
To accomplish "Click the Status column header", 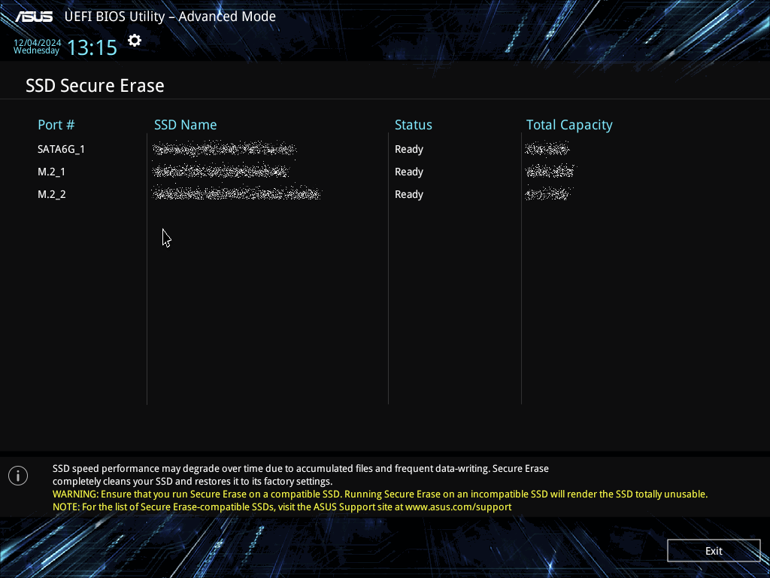I will point(414,125).
